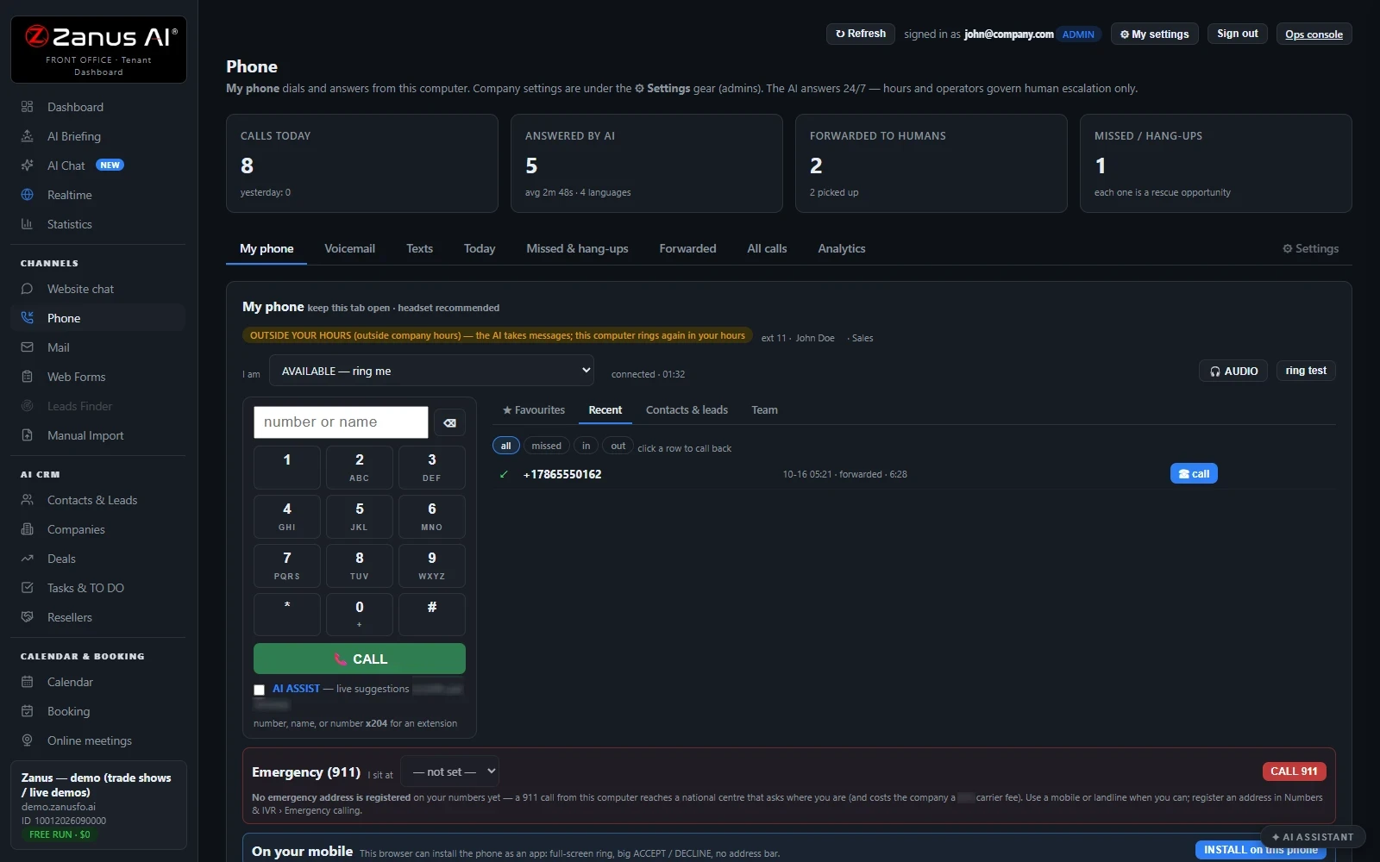Open the Calendar icon in sidebar

(x=27, y=682)
